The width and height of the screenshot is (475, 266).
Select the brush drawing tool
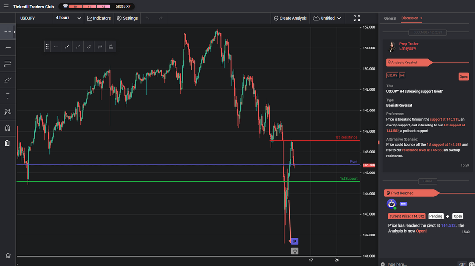pos(8,80)
